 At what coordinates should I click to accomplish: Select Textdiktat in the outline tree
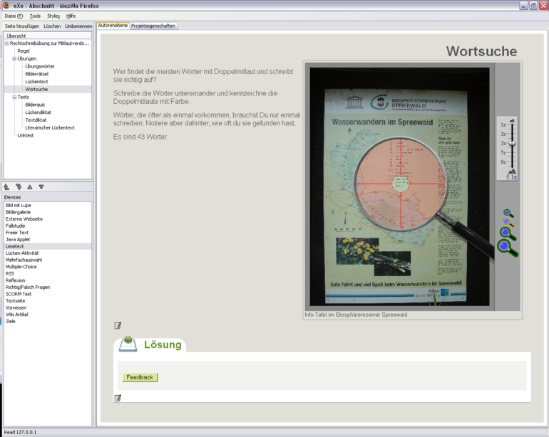pos(36,120)
